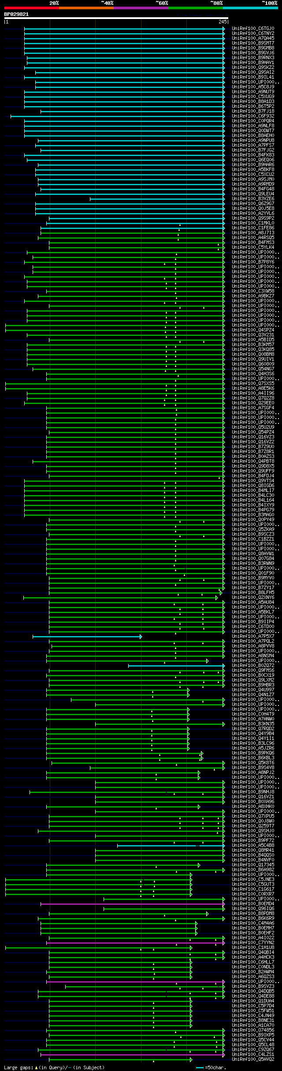Screen dimensions: 282x1071
Task: Select hit label UniRef100_B0ZQ72
Action: 253,666
